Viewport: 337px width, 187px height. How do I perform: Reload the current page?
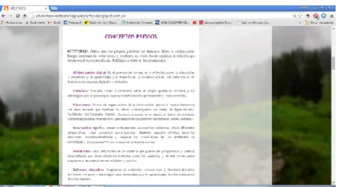18,16
